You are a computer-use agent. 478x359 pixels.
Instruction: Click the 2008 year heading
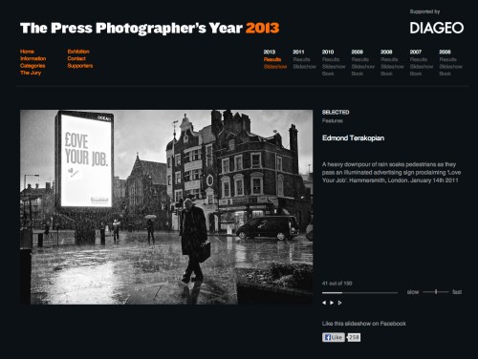[x=386, y=52]
